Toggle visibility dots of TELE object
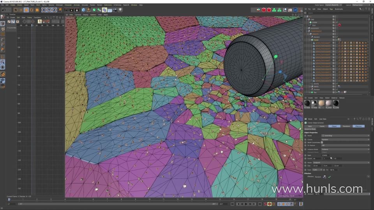Screen dimensions: 374x210 click(335, 25)
